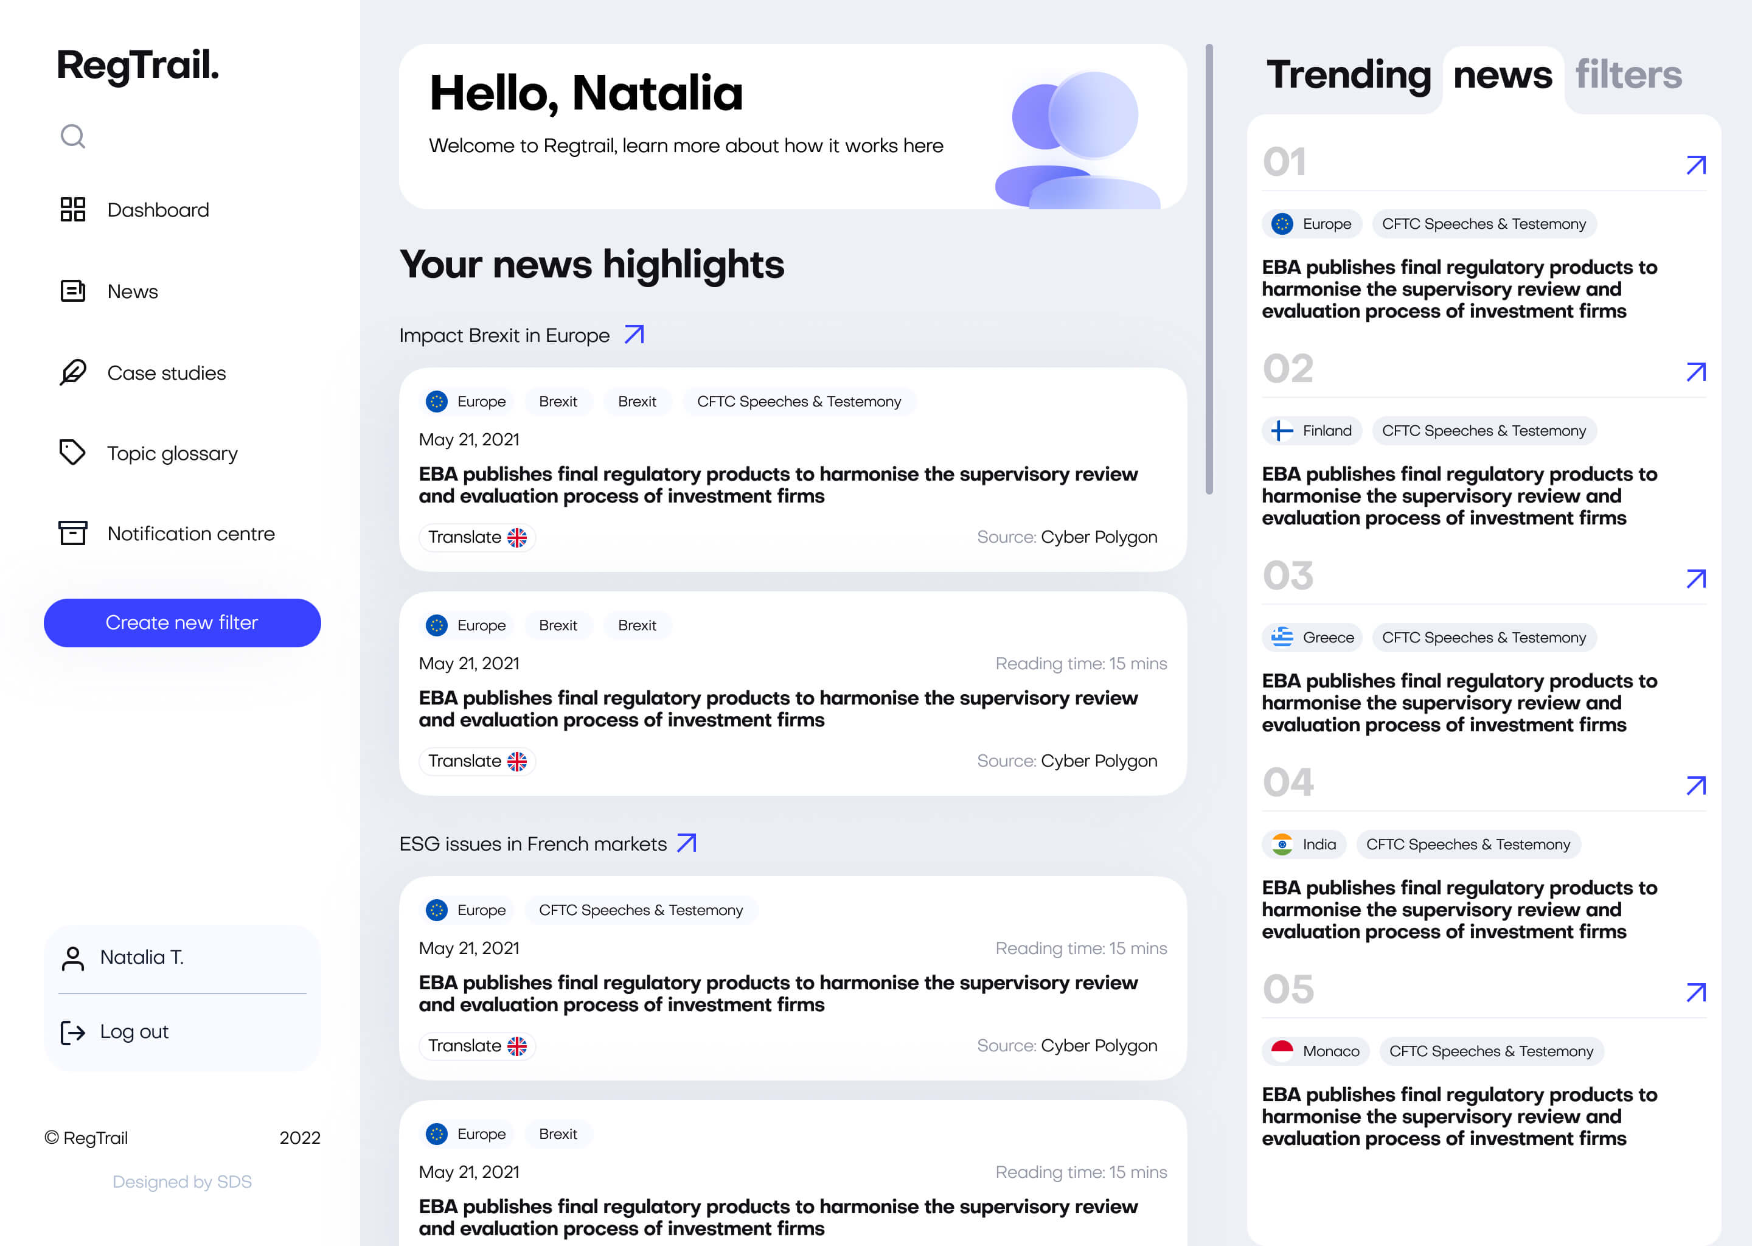Click the trending item 01 arrow link
Viewport: 1752px width, 1246px height.
pos(1697,164)
